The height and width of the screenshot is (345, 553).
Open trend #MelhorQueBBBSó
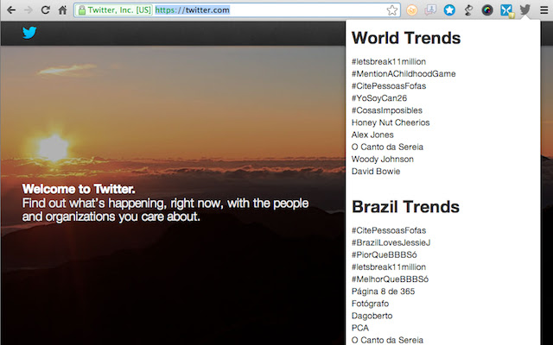click(390, 279)
